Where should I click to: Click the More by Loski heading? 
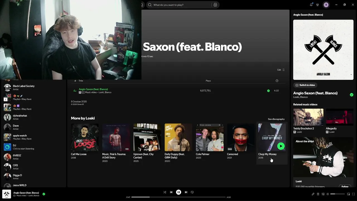[83, 118]
